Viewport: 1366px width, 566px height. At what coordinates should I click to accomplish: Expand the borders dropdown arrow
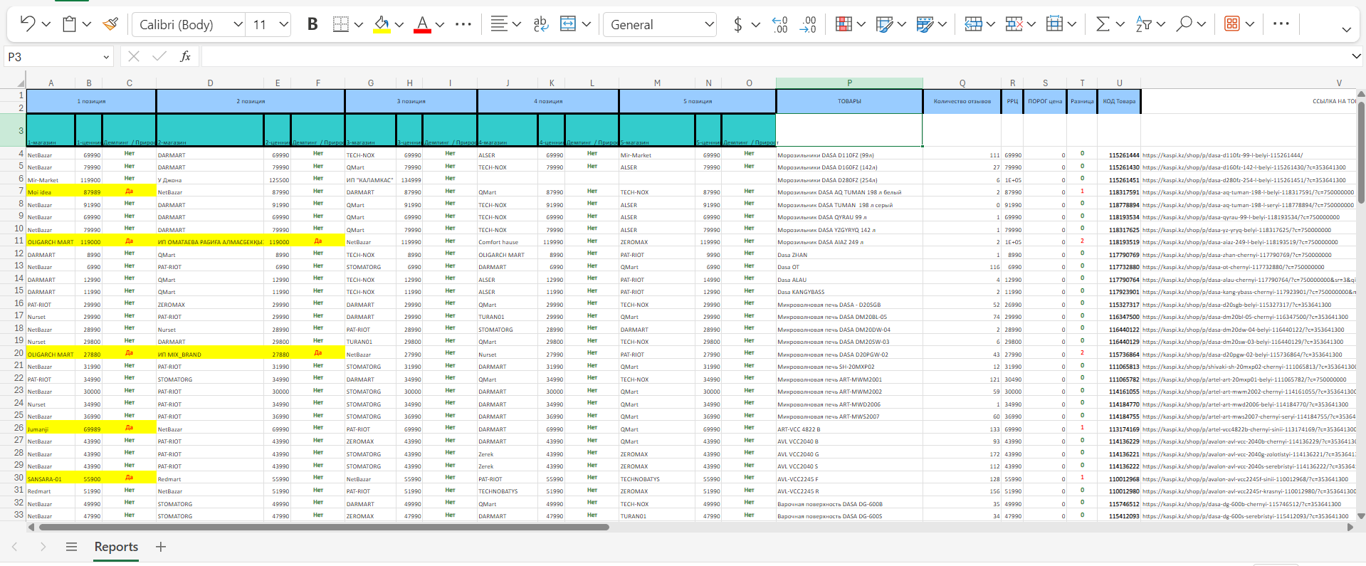tap(359, 24)
